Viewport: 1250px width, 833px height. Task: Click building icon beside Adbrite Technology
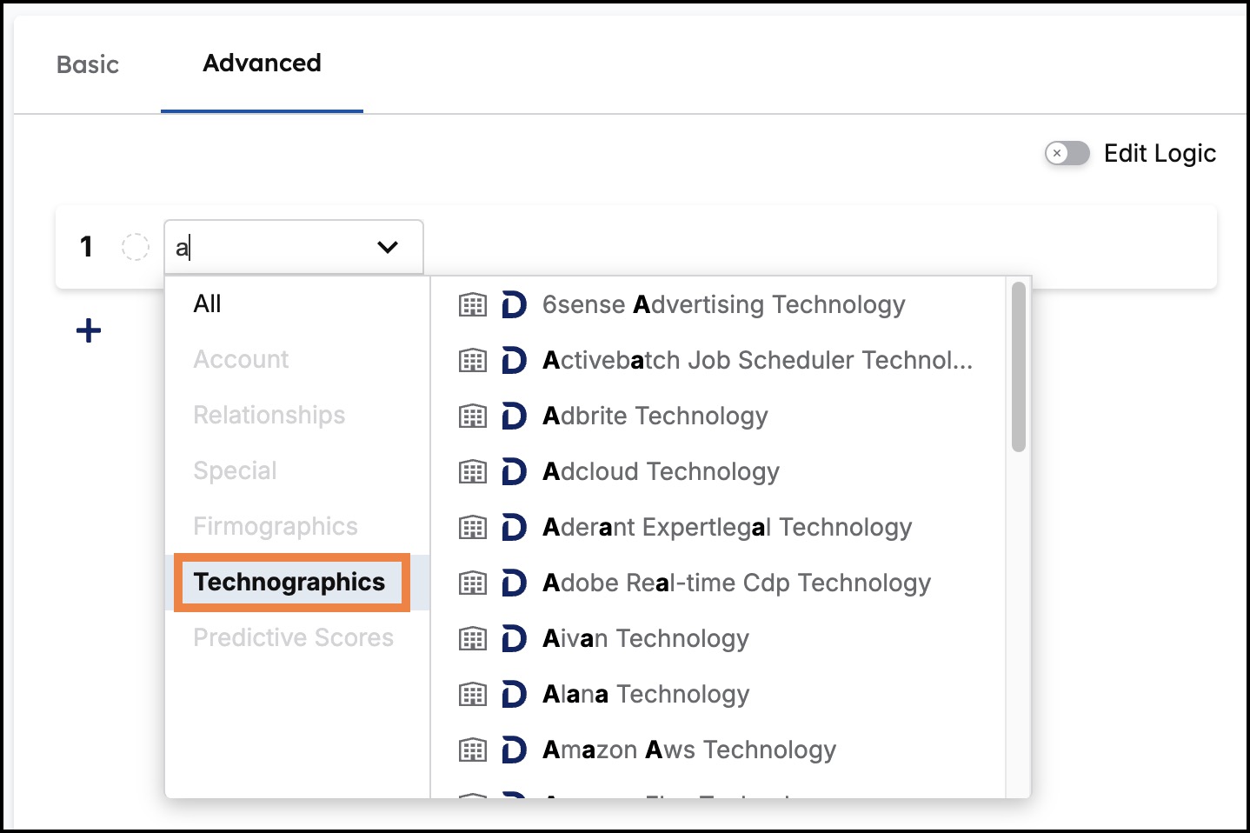[x=473, y=416]
